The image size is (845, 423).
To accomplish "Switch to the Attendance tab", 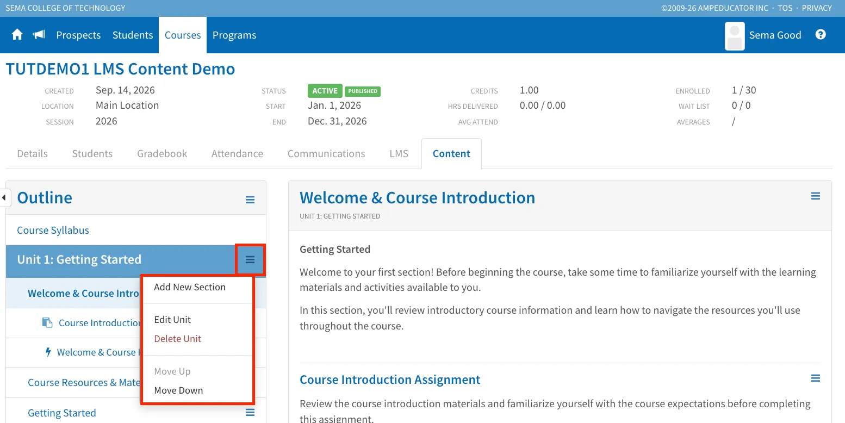I will (x=237, y=154).
